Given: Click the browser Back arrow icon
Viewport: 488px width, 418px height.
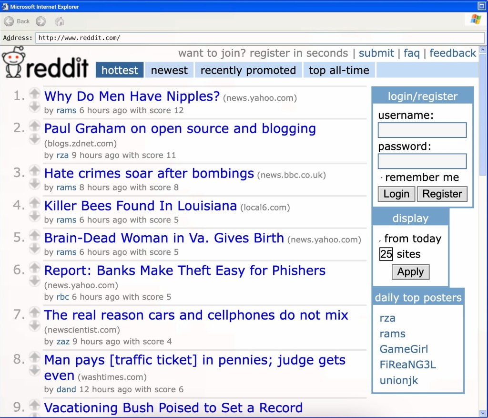Looking at the screenshot, I should 9,21.
